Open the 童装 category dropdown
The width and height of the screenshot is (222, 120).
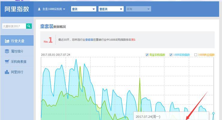point(83,9)
